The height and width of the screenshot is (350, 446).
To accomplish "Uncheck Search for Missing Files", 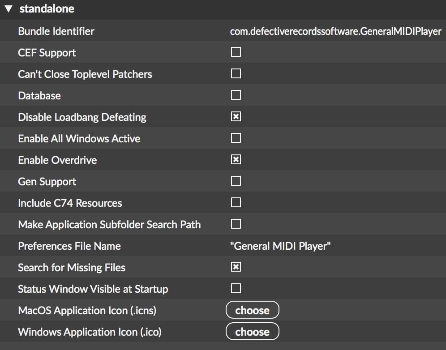I will click(x=236, y=267).
